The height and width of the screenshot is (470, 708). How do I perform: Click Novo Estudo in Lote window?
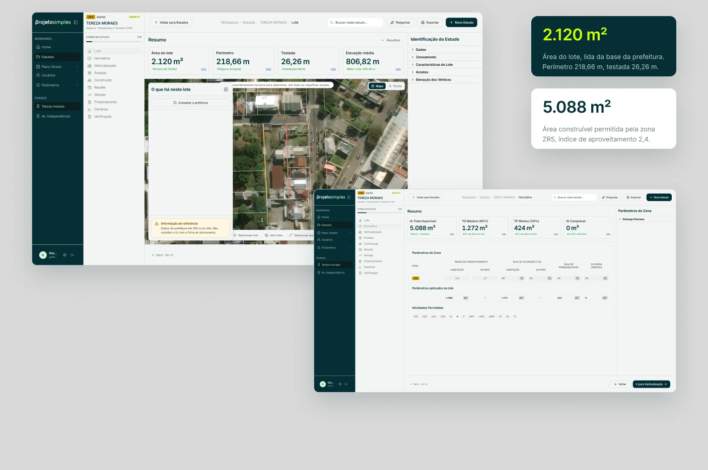[x=461, y=23]
